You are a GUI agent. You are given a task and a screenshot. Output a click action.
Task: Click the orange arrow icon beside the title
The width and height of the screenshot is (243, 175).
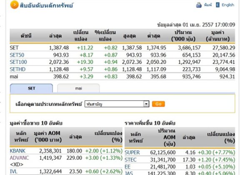pos(14,5)
